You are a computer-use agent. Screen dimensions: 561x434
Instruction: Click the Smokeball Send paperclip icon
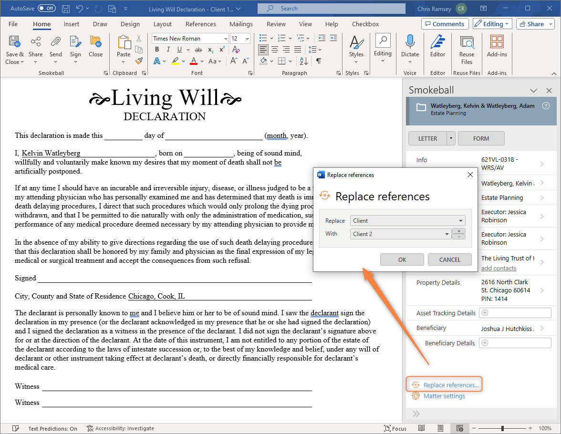55,42
